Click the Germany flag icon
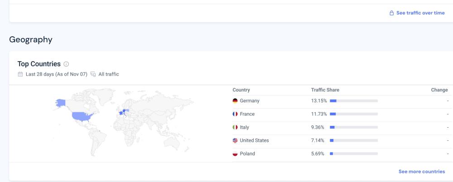453x182 pixels. (235, 101)
